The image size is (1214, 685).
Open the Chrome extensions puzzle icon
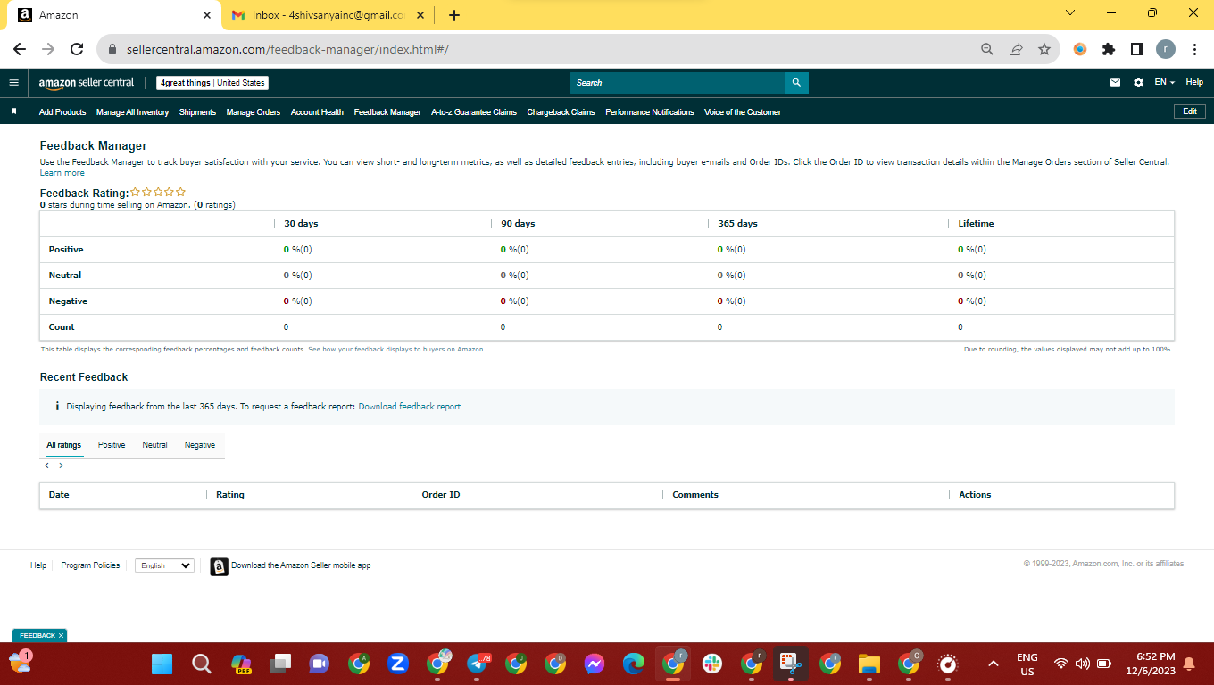[x=1109, y=50]
